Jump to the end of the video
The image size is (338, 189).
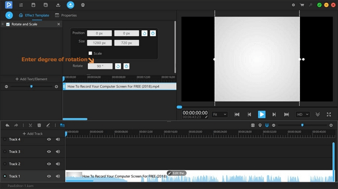(287, 114)
